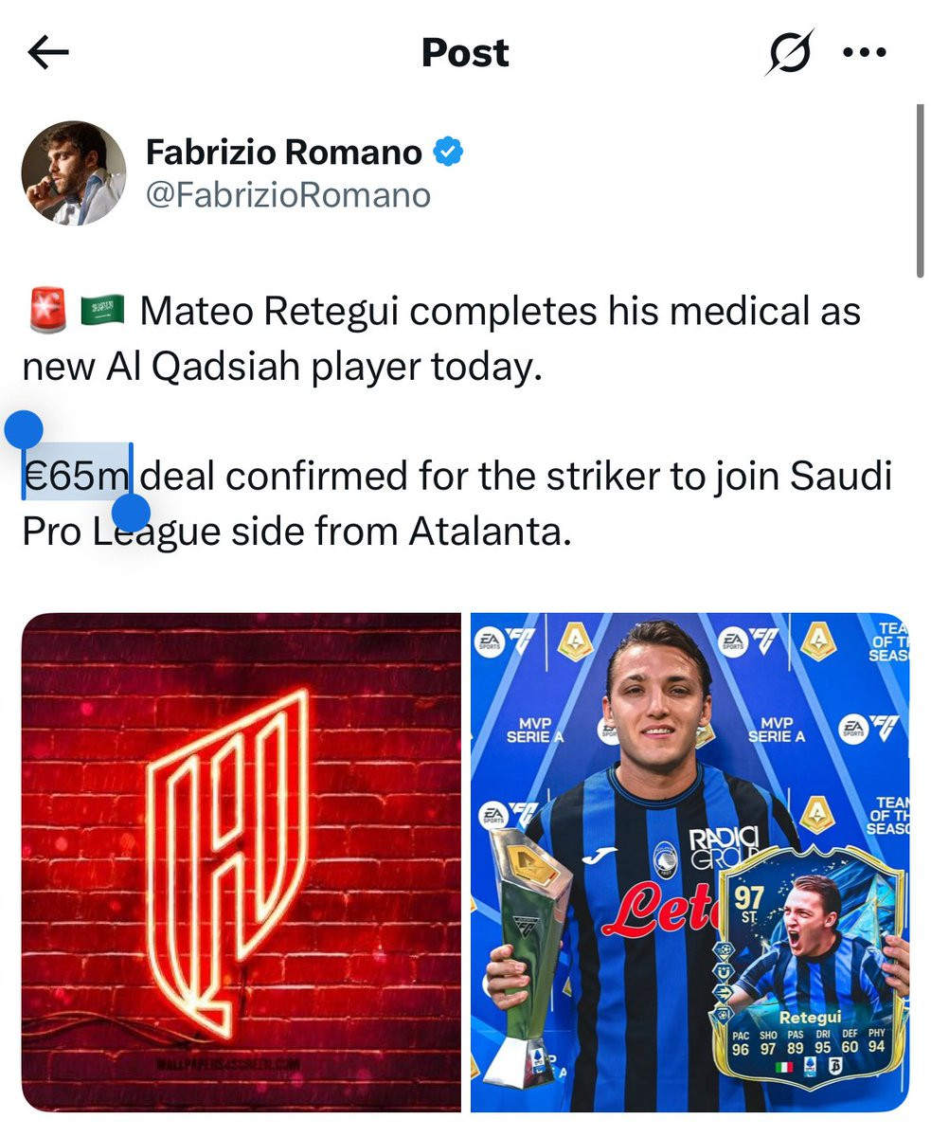Open the @FabrizioRomano handle link
Image resolution: width=931 pixels, height=1137 pixels.
tap(288, 195)
